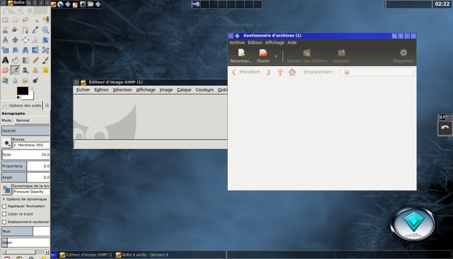
Task: Select the Paintbrush tool
Action: coord(46,60)
